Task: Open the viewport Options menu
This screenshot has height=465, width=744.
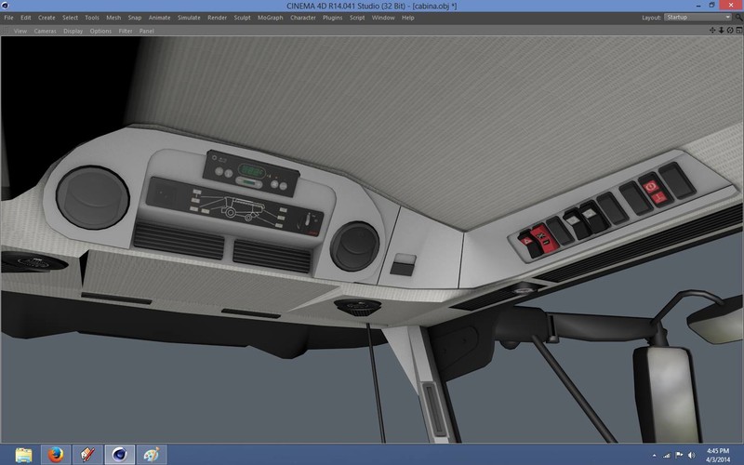Action: tap(100, 31)
